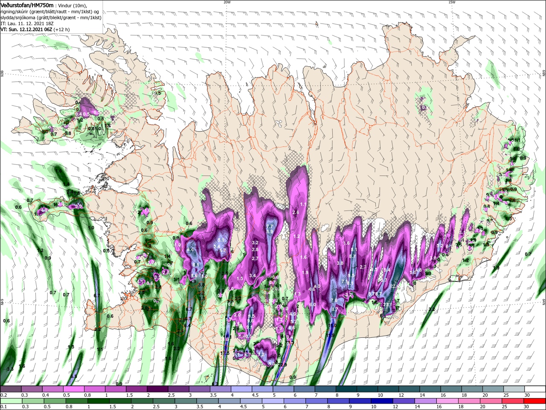Pick the white swatch after 30 in top row

pos(534,389)
